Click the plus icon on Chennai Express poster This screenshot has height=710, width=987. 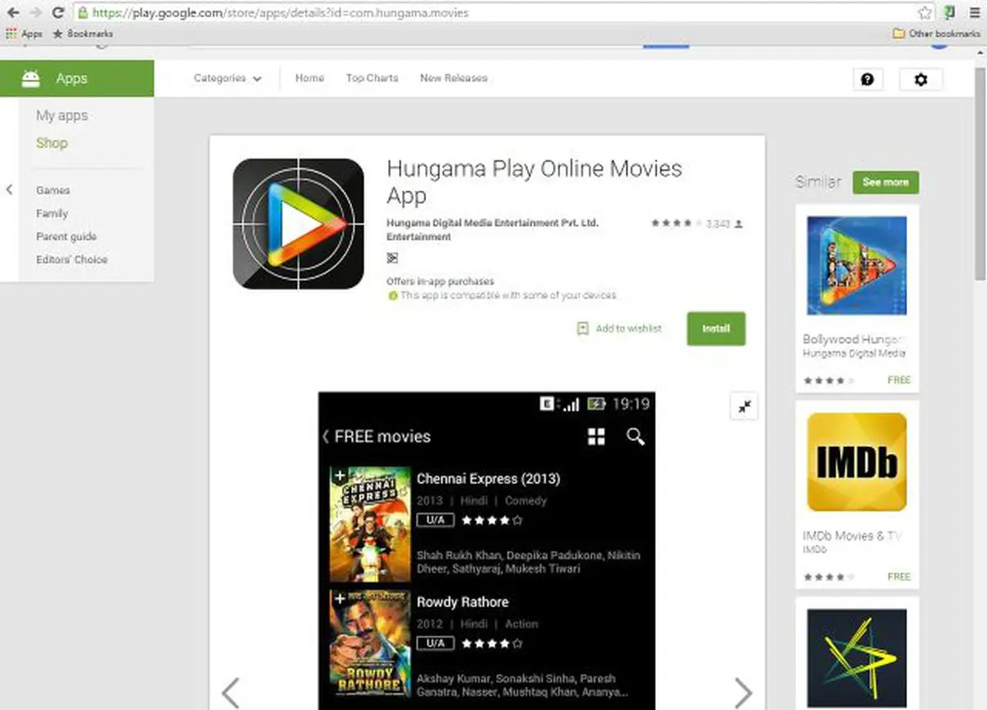[338, 476]
